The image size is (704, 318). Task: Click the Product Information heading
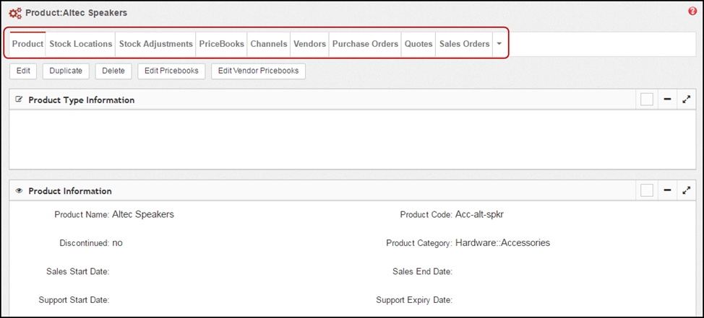coord(70,191)
